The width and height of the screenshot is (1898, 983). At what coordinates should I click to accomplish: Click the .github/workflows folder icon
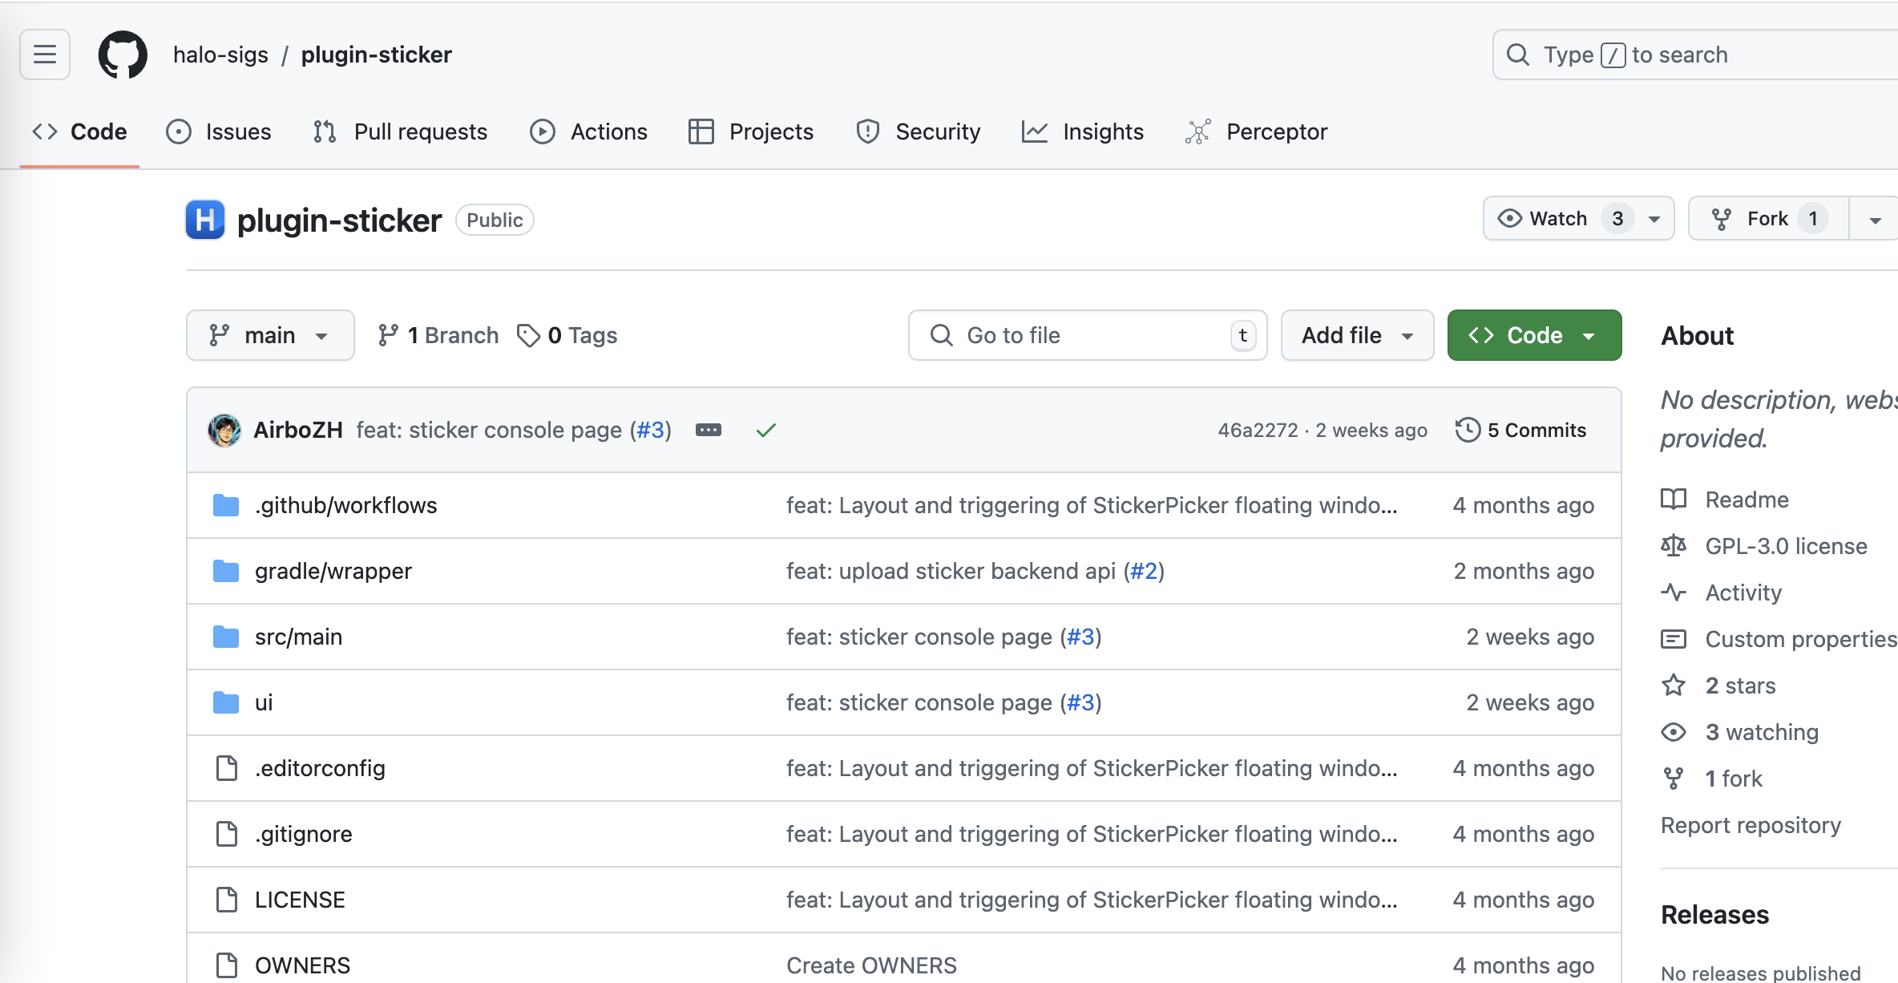(226, 505)
